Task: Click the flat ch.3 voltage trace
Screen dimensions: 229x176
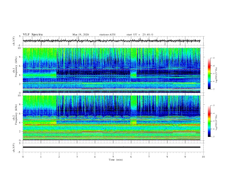Action: click(111, 147)
